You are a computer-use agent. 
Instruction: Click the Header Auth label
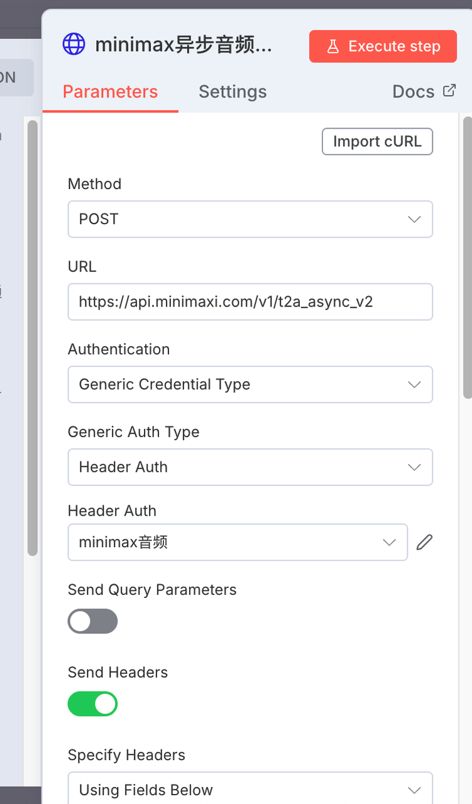(112, 511)
